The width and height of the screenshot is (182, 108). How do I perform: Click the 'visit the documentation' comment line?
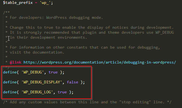(37, 52)
